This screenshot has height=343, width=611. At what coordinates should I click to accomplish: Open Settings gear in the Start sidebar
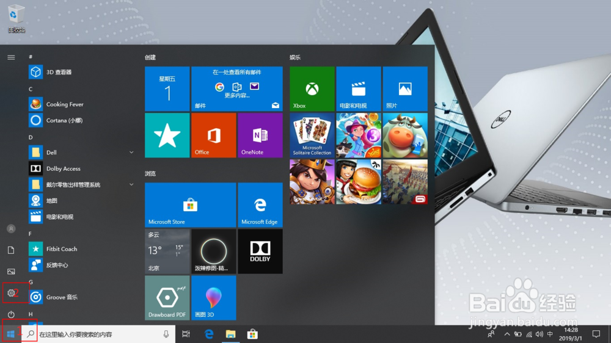pyautogui.click(x=11, y=293)
